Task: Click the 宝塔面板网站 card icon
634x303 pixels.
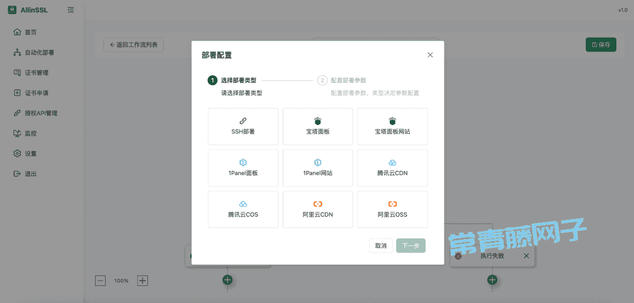Action: pos(392,120)
